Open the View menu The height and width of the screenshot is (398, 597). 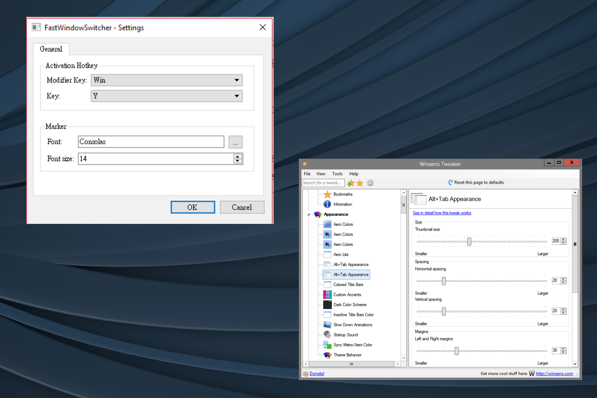321,174
